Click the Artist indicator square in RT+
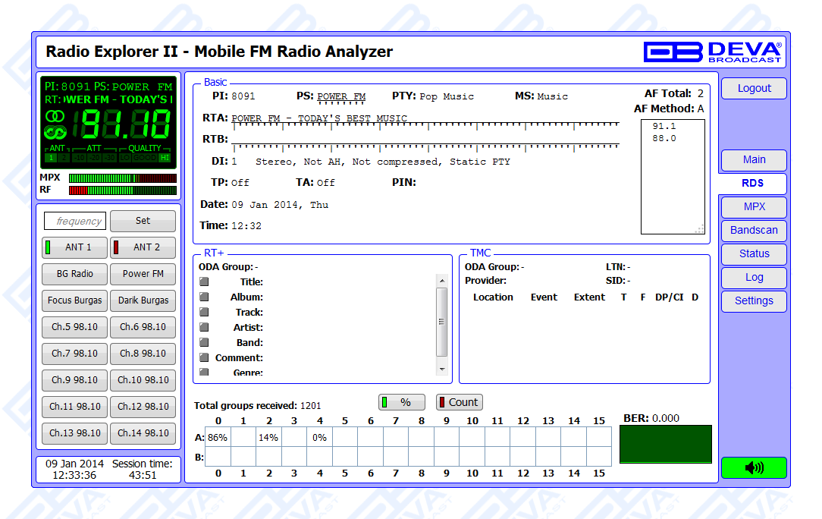 tap(204, 328)
